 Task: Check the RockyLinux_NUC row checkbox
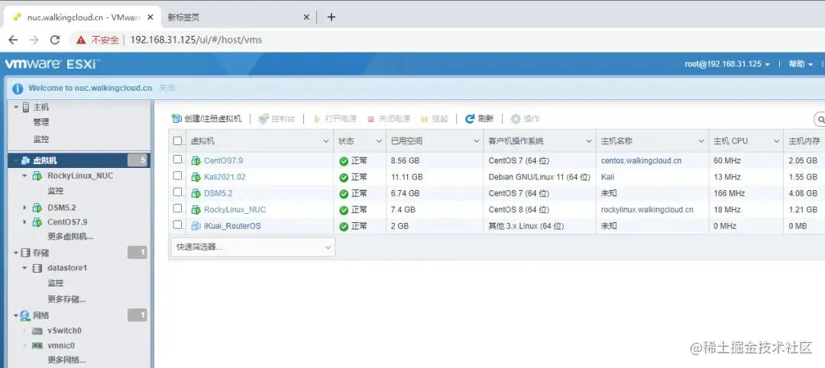click(177, 208)
